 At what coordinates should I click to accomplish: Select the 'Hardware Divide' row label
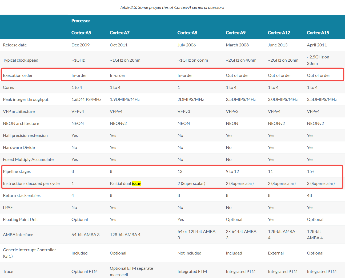(19, 148)
